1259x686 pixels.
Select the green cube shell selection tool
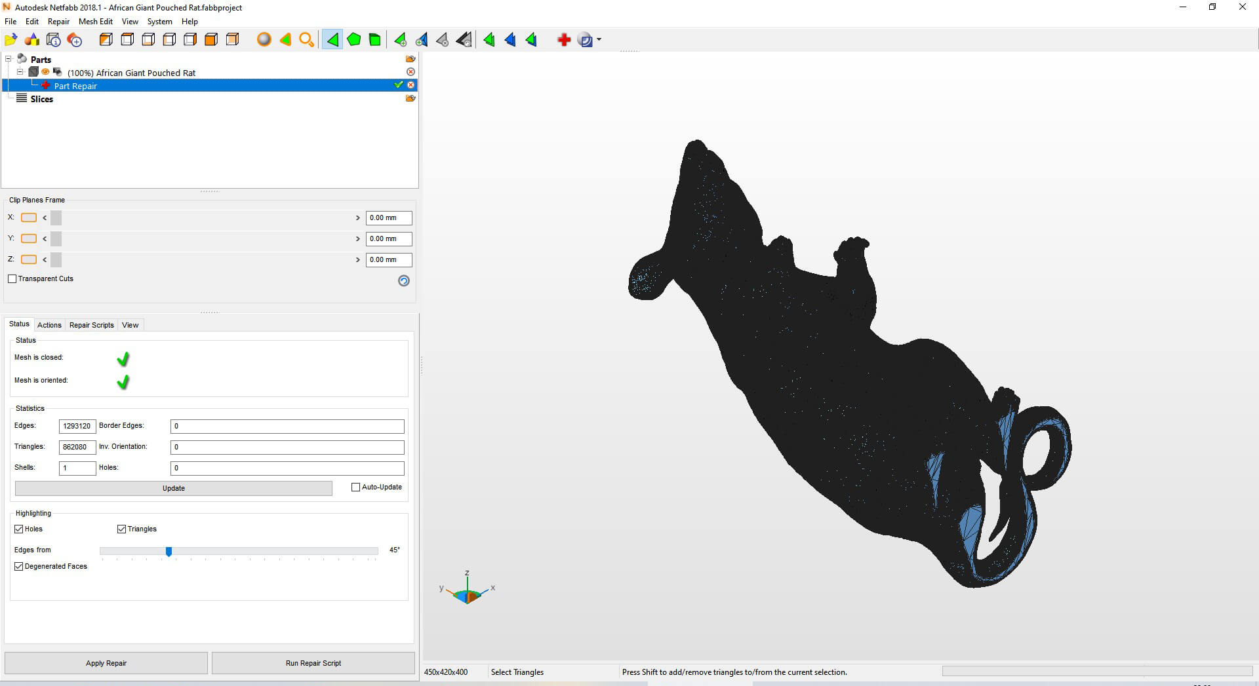(375, 40)
